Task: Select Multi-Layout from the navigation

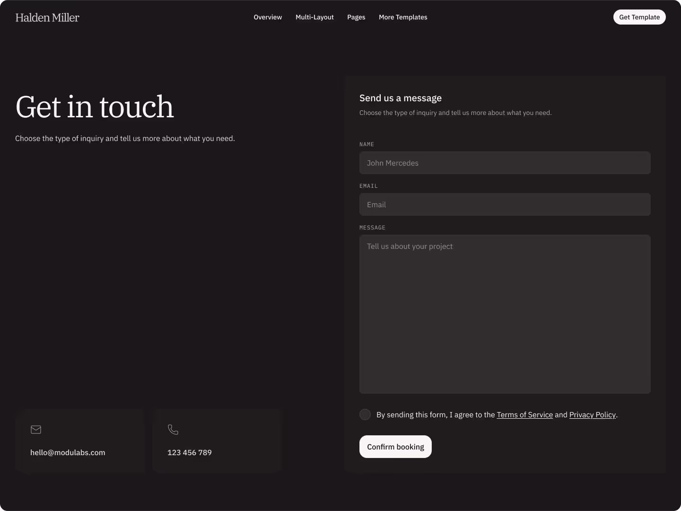Action: 314,17
